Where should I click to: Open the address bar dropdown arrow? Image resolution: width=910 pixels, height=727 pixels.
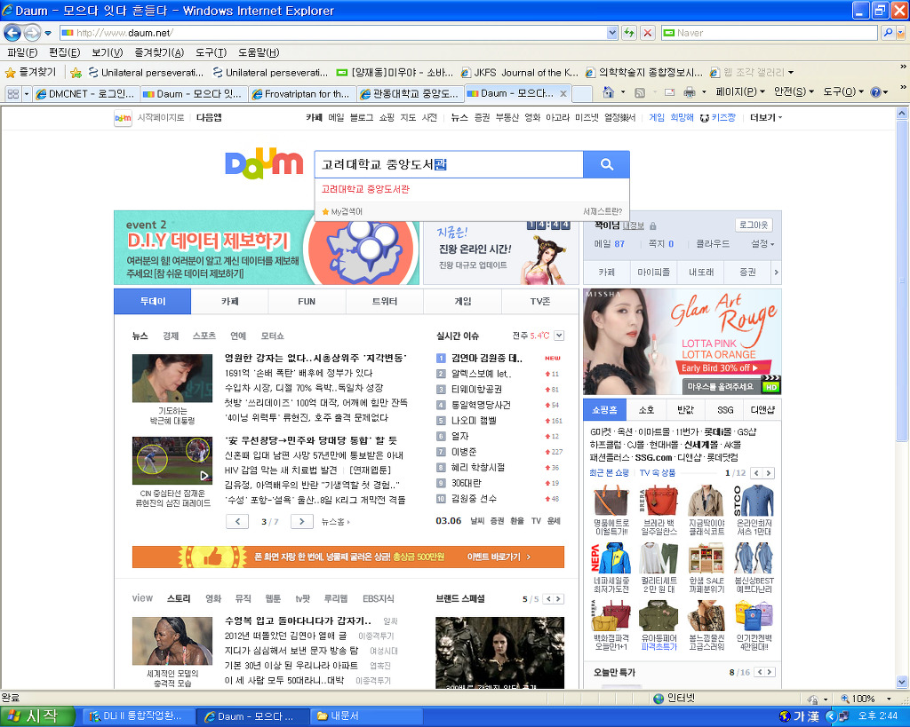coord(611,33)
